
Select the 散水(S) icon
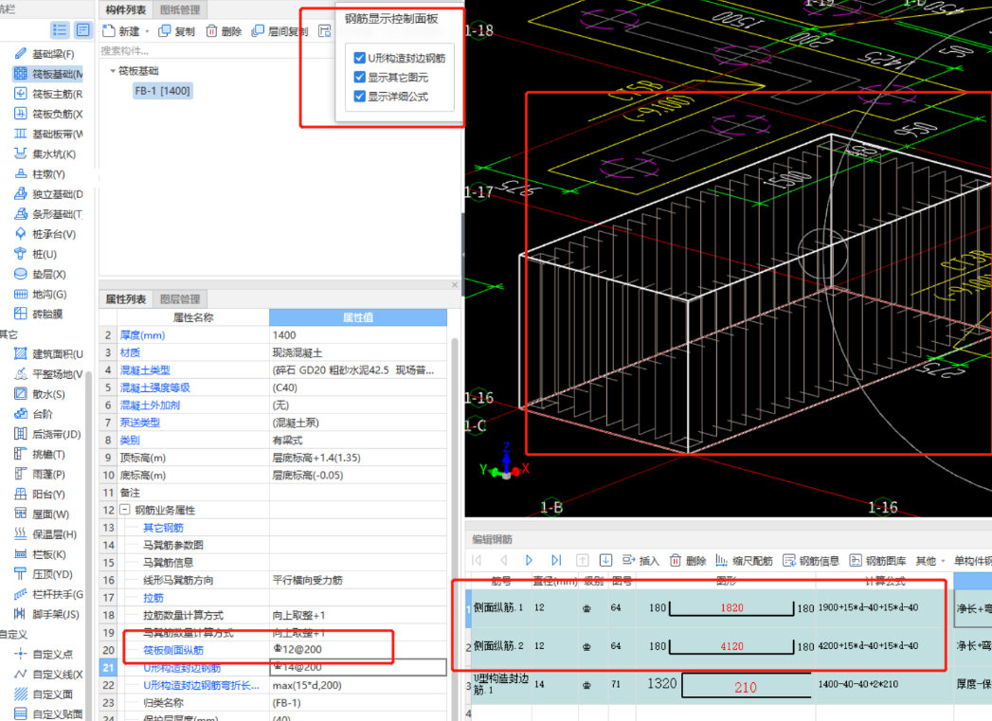pyautogui.click(x=21, y=394)
